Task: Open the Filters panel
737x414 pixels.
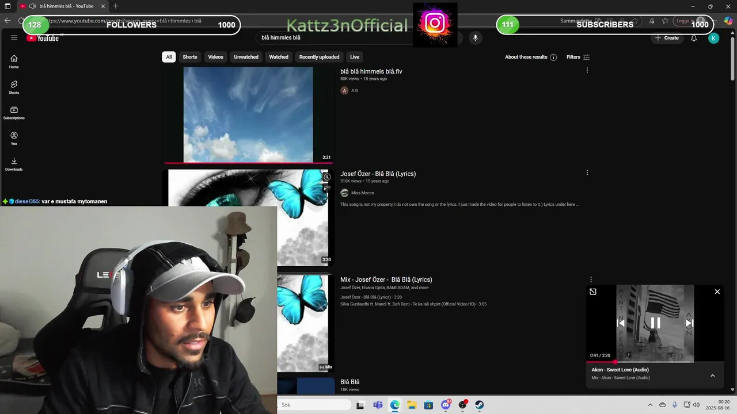Action: [x=578, y=57]
